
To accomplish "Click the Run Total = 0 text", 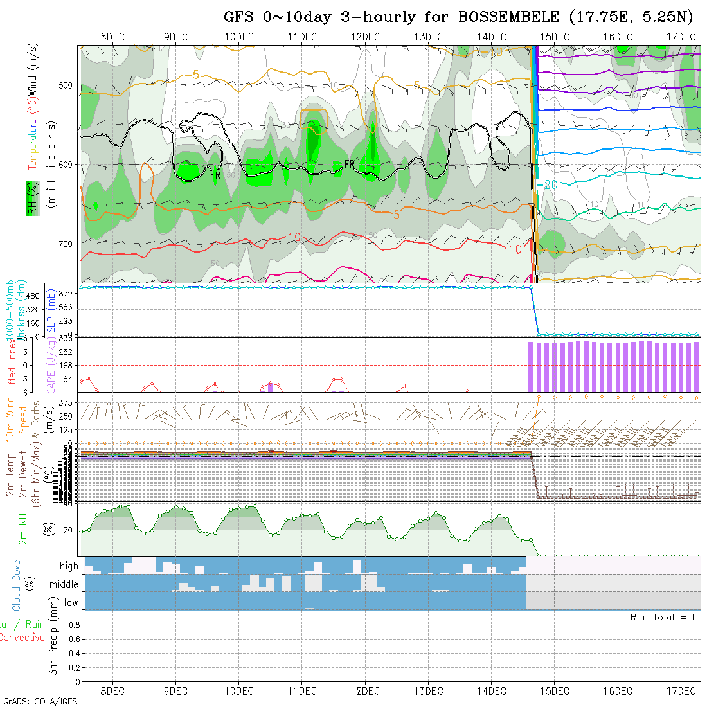I will coord(664,617).
